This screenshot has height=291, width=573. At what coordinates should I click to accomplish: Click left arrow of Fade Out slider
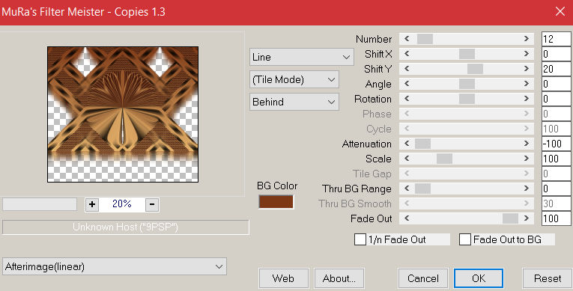(x=407, y=218)
